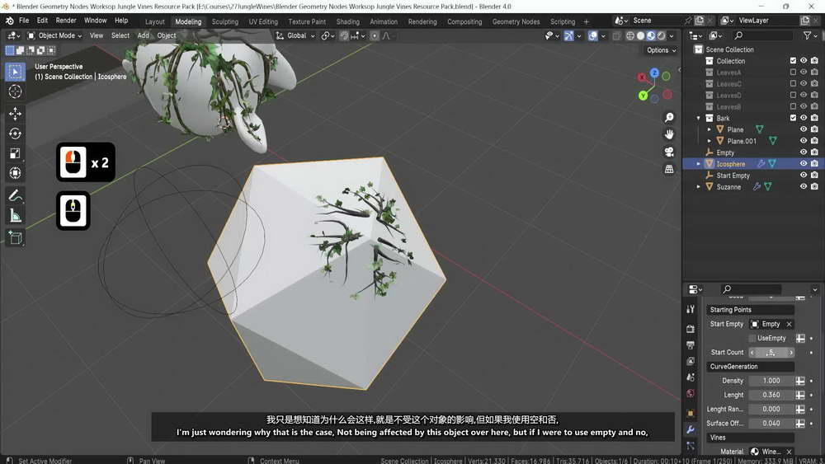The width and height of the screenshot is (825, 464).
Task: Increase Start Count with right arrow
Action: [x=791, y=353]
